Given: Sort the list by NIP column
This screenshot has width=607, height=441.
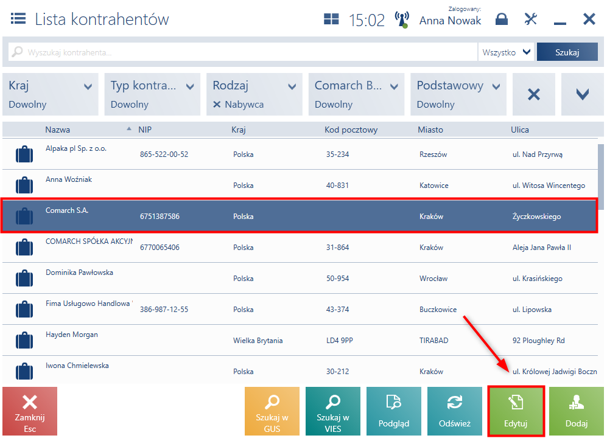Looking at the screenshot, I should [x=145, y=130].
